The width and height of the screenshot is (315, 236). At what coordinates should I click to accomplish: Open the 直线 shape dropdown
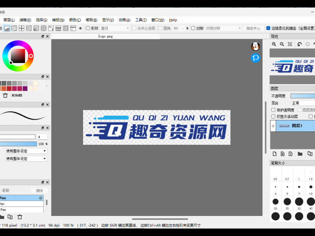point(115,28)
